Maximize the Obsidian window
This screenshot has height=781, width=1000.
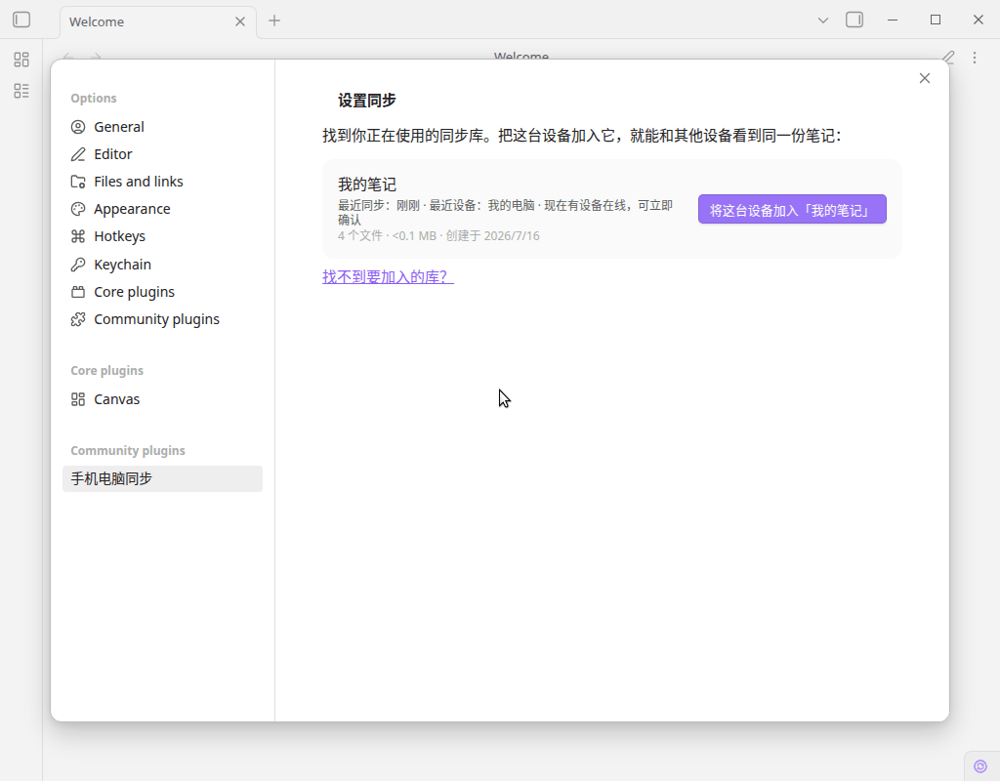[x=936, y=20]
